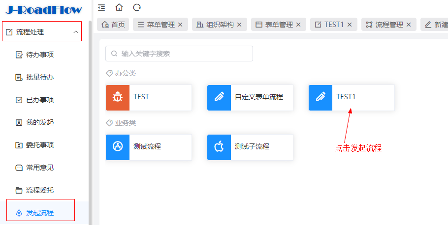Close the 菜单管理 tab

pos(180,25)
